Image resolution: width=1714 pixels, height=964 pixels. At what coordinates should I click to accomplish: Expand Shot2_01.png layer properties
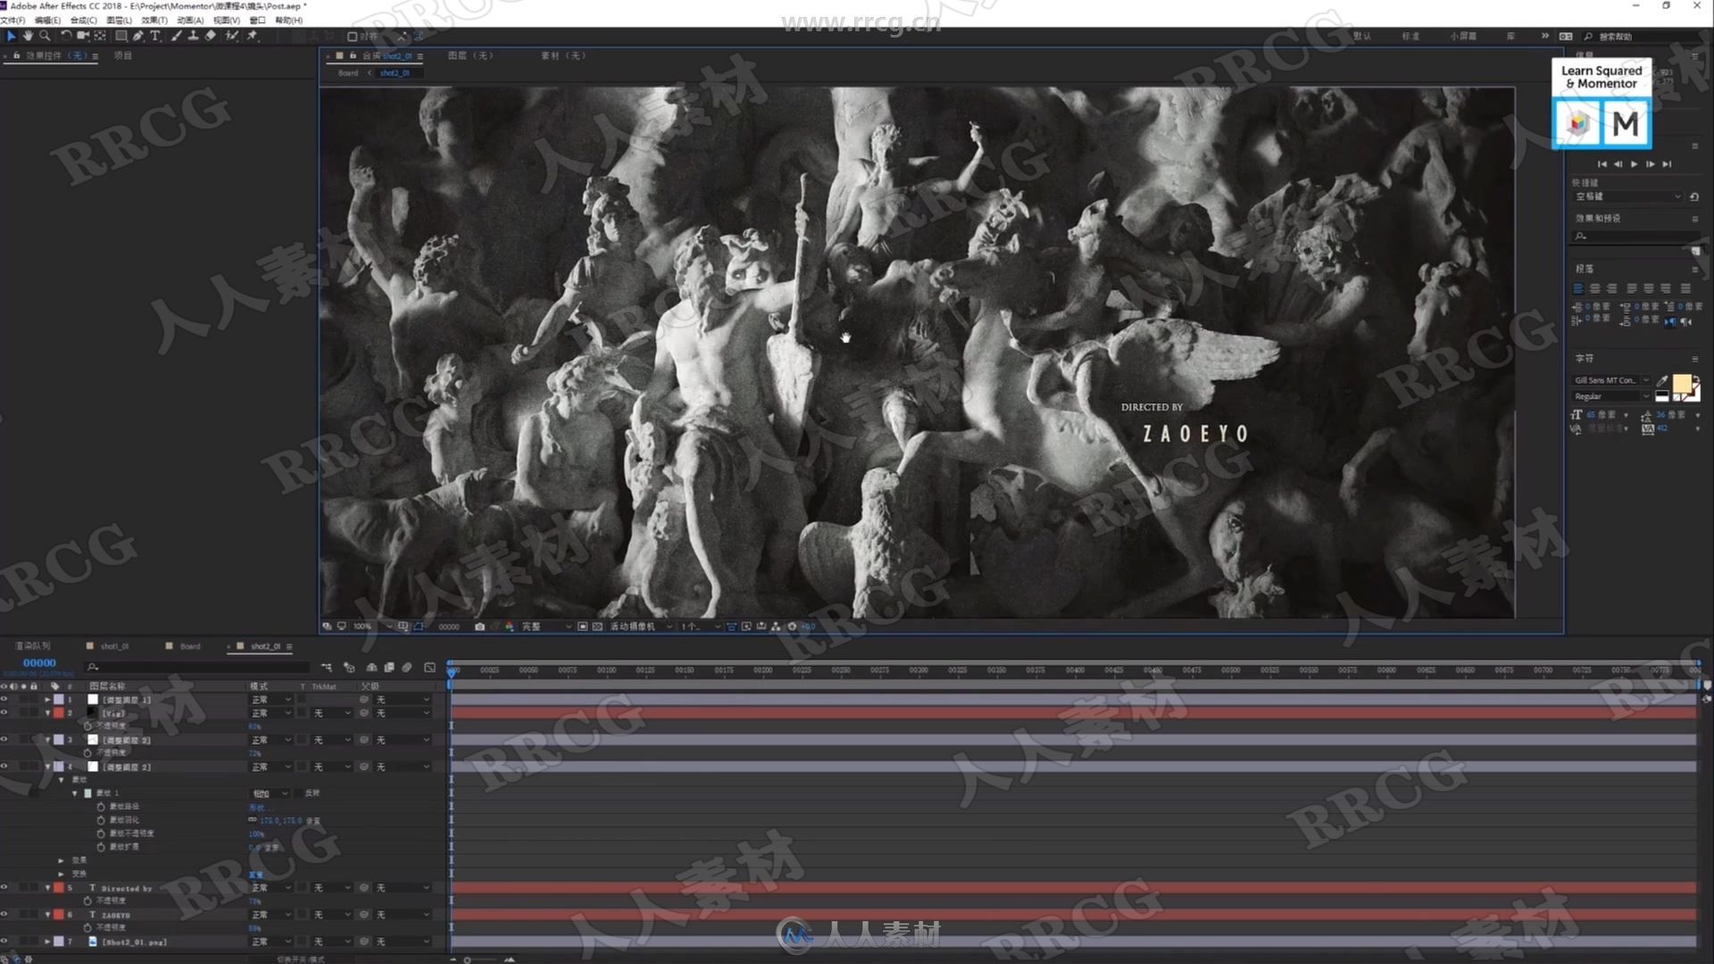tap(47, 942)
